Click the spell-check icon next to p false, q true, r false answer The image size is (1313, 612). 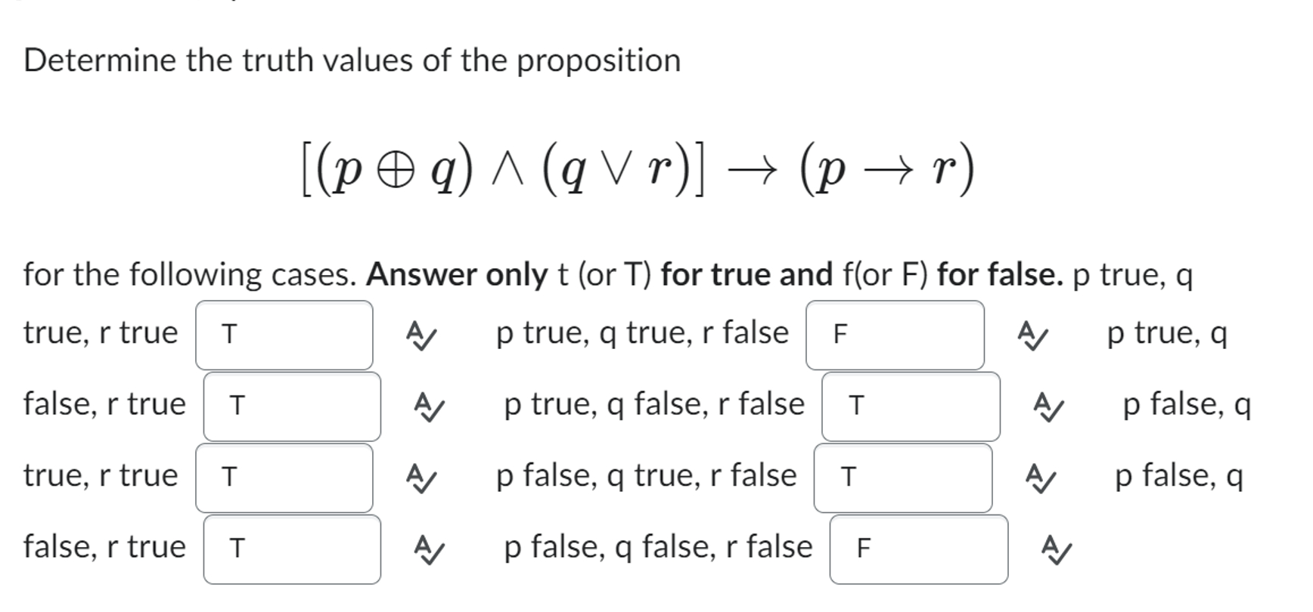(1042, 476)
